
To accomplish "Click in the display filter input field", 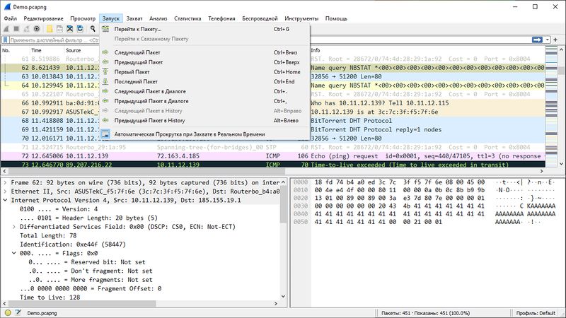I will pyautogui.click(x=267, y=40).
